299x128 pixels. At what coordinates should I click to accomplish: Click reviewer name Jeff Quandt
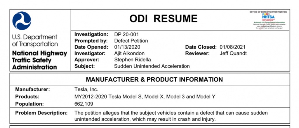point(233,53)
